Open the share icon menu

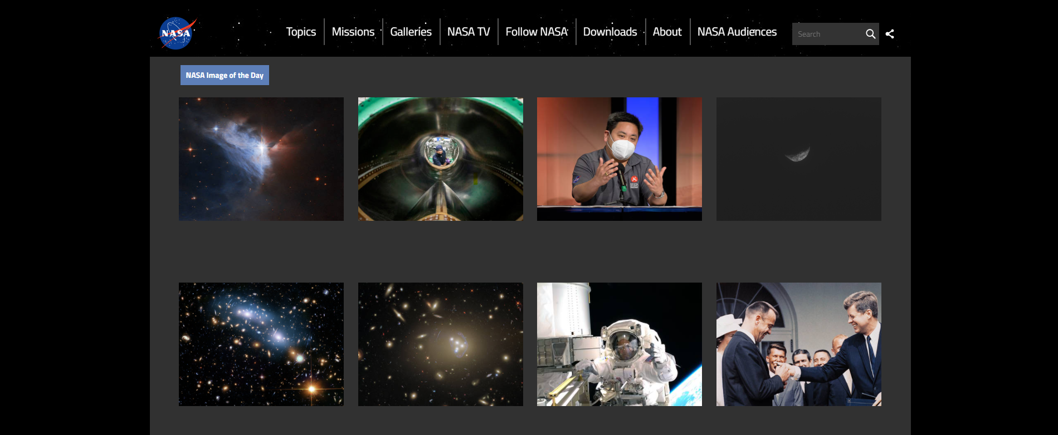(890, 34)
